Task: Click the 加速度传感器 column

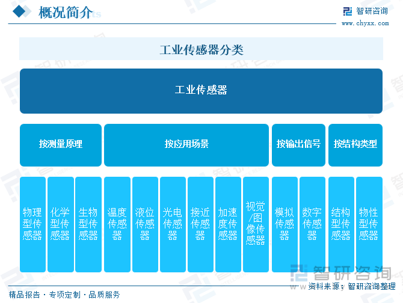Action: pyautogui.click(x=228, y=224)
